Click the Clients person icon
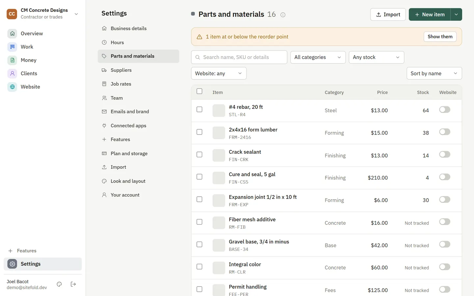Image resolution: width=474 pixels, height=296 pixels. coord(12,73)
